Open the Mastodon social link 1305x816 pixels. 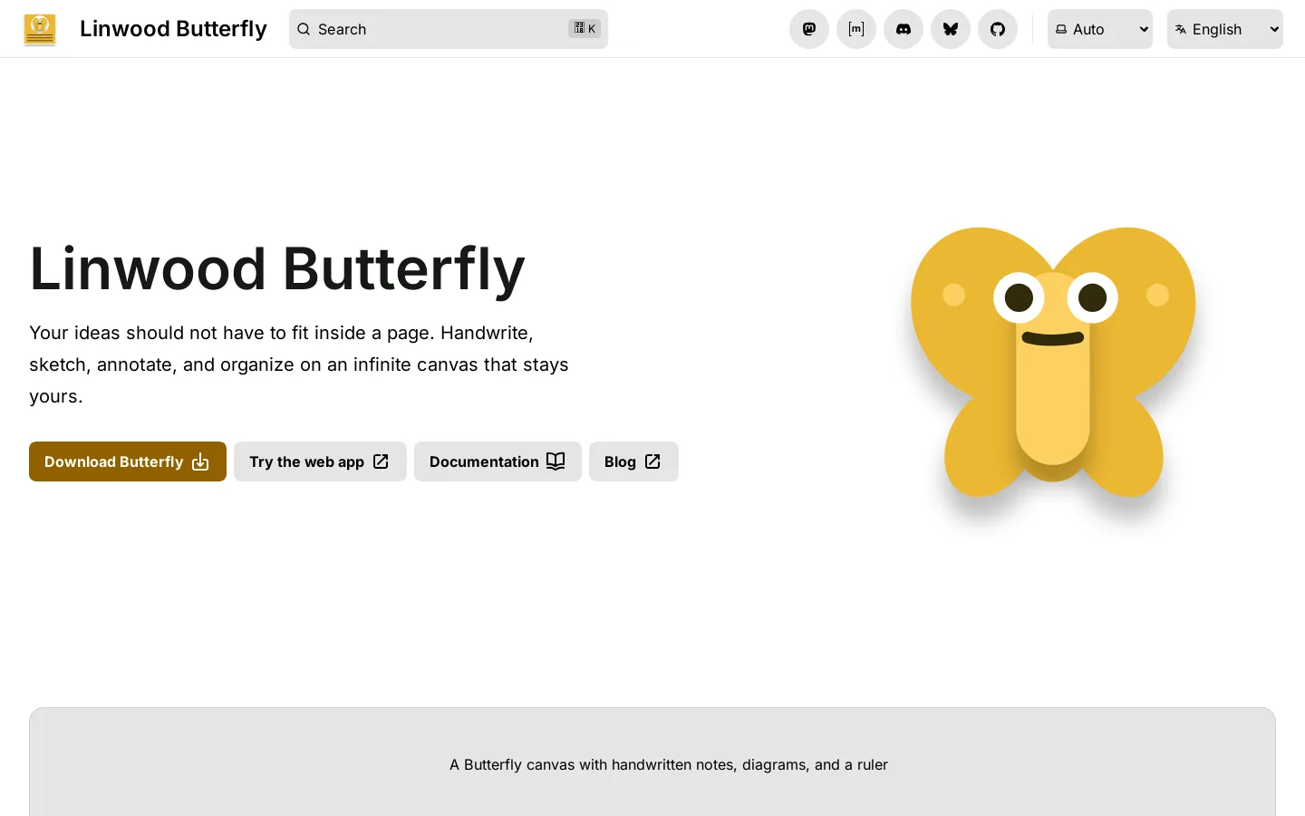coord(809,29)
